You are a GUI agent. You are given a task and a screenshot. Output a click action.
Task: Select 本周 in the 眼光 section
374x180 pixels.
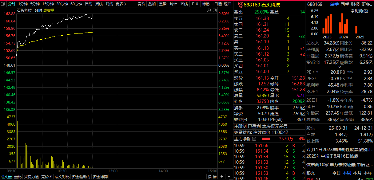pos(347,173)
